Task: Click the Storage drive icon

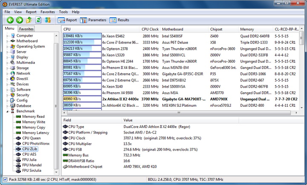Action: pos(13,68)
